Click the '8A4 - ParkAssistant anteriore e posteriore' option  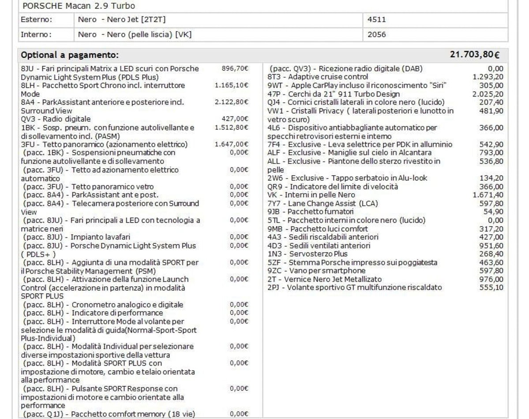(x=102, y=107)
